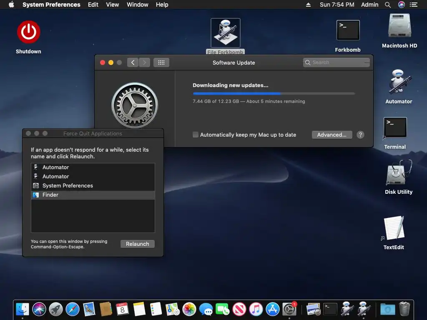Open Finder from the Dock
The width and height of the screenshot is (427, 320).
click(23, 310)
